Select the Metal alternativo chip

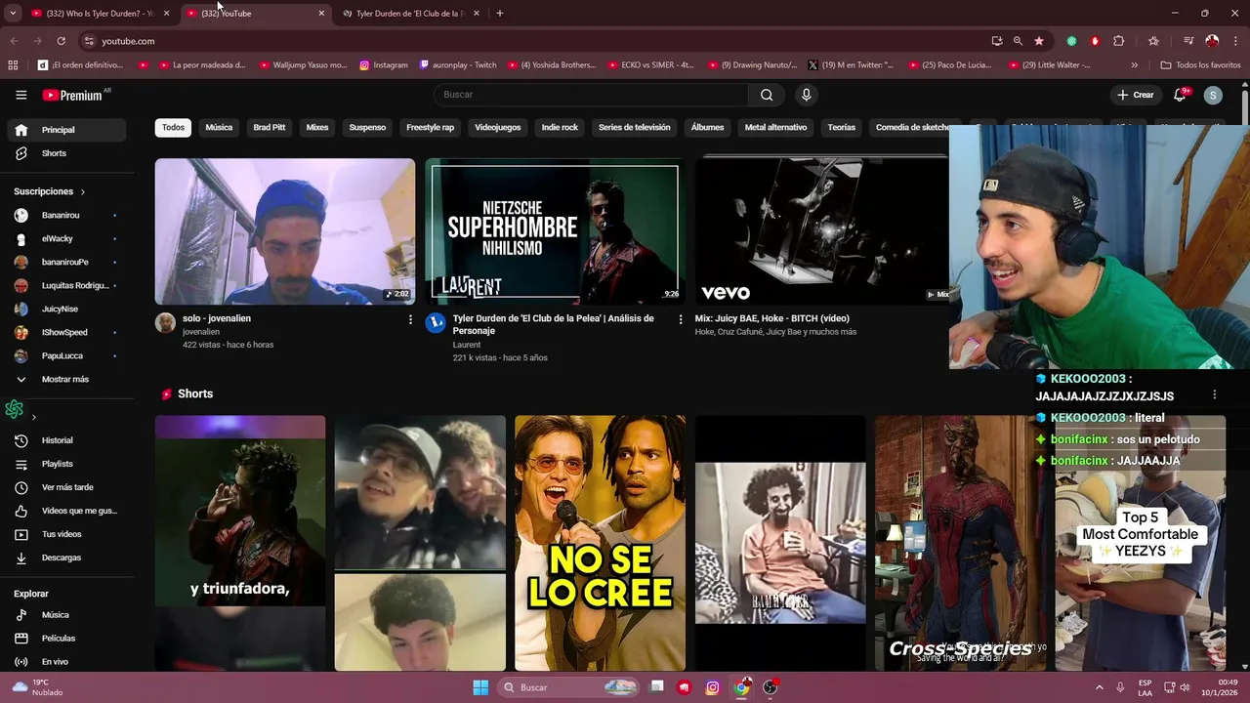[775, 128]
